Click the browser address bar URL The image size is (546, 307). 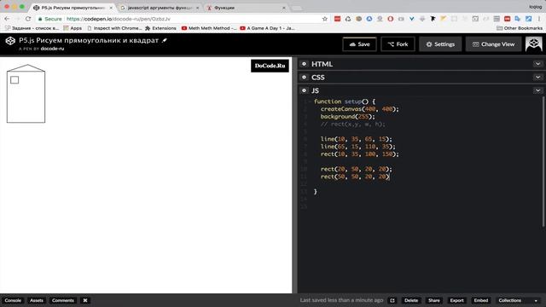pos(119,19)
